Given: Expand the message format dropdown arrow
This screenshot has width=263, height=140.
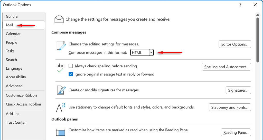Looking at the screenshot, I should pos(151,52).
